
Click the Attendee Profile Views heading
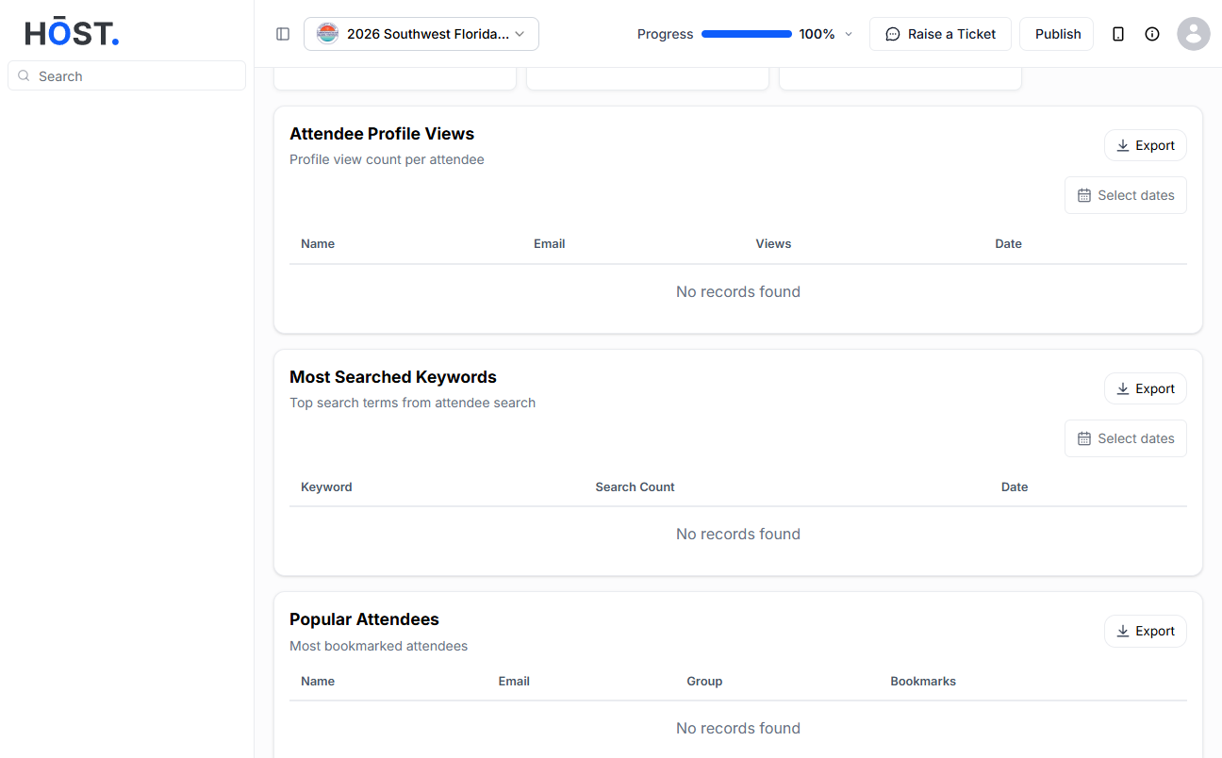click(382, 134)
